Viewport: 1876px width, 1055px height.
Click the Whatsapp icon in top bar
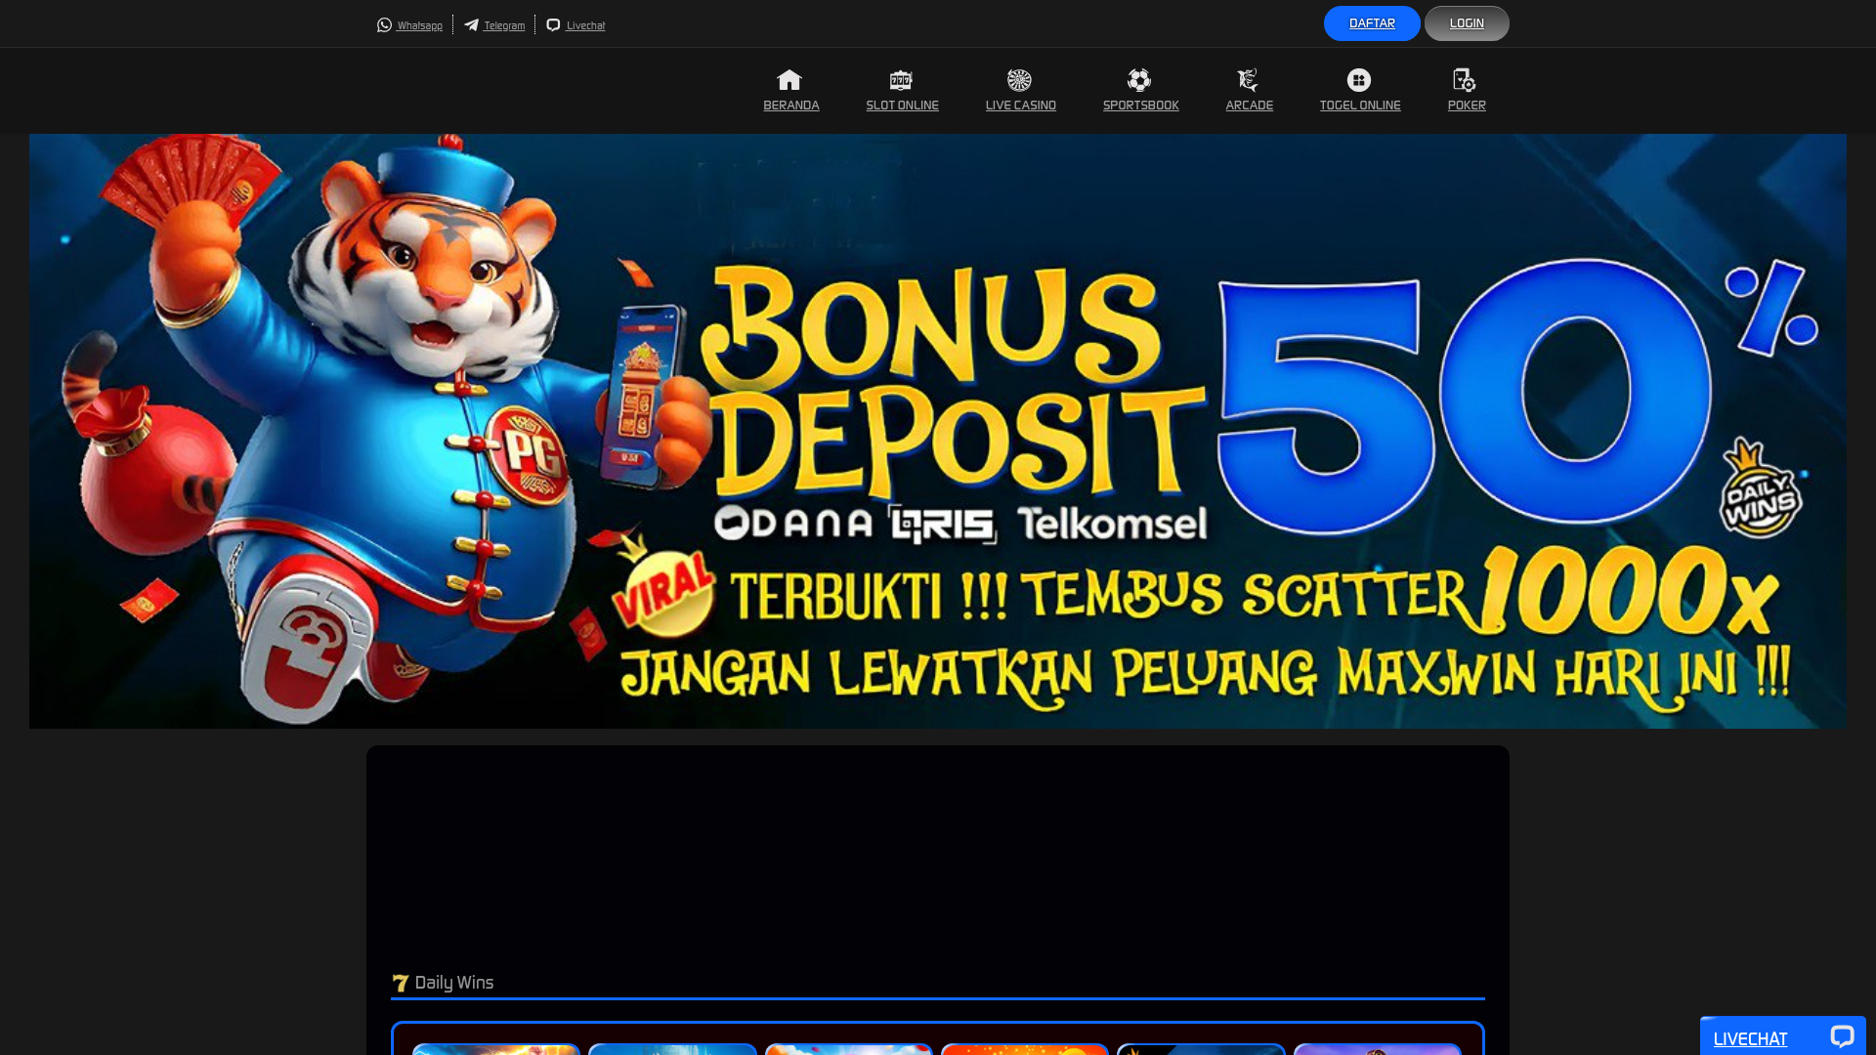(384, 25)
